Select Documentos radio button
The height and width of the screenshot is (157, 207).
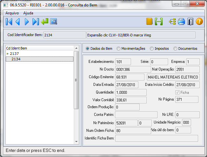point(175,49)
